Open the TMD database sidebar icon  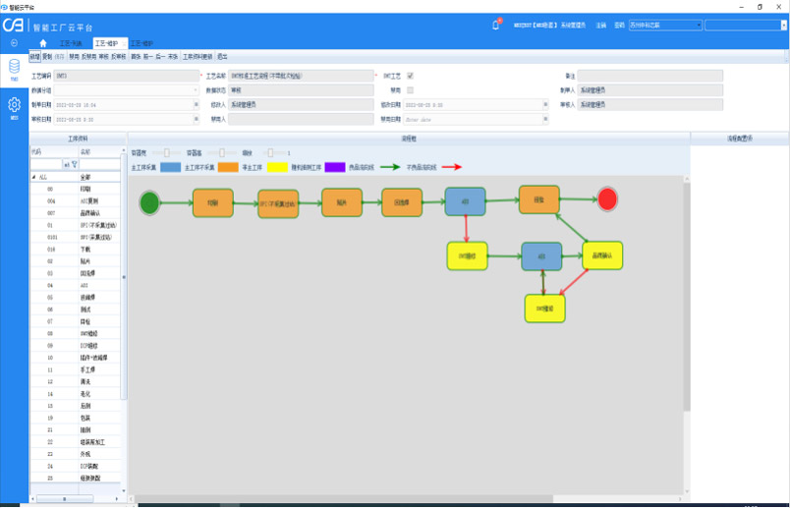click(x=14, y=69)
